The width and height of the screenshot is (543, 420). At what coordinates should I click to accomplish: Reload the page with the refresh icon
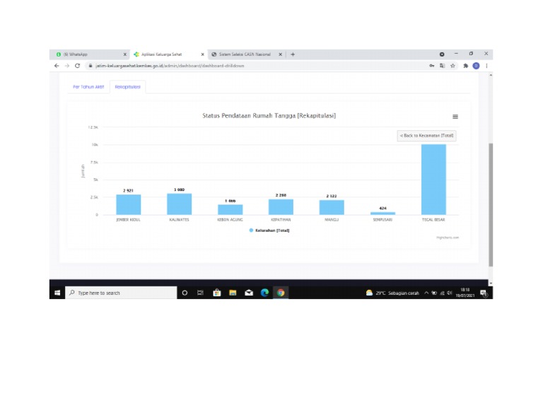click(x=77, y=66)
